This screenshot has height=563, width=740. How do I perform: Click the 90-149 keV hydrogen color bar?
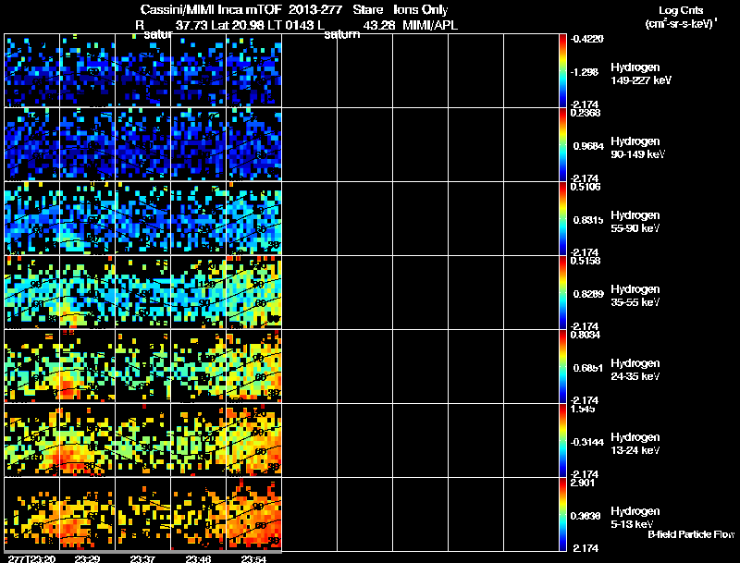562,144
